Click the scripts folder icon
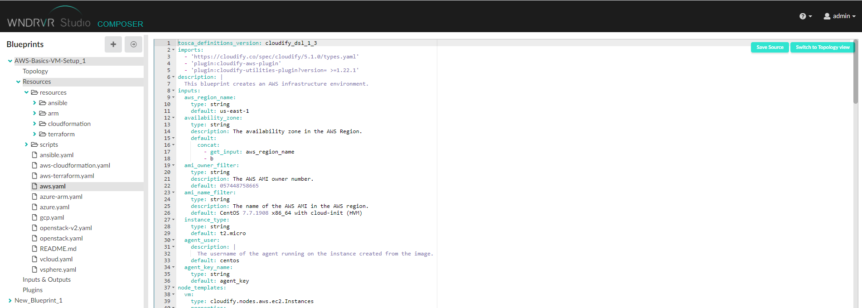 34,144
